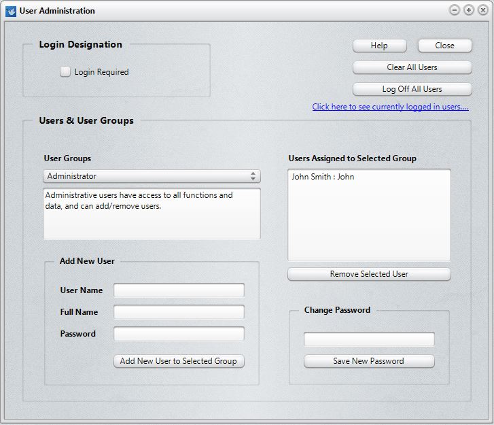Close the window using the title bar X
Viewport: 494px width, 425px height.
point(482,10)
